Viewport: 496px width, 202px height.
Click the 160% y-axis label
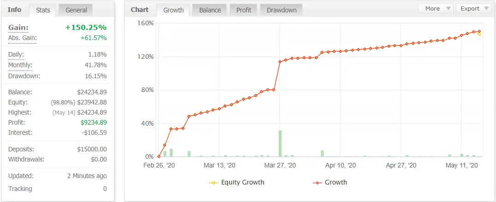[145, 23]
